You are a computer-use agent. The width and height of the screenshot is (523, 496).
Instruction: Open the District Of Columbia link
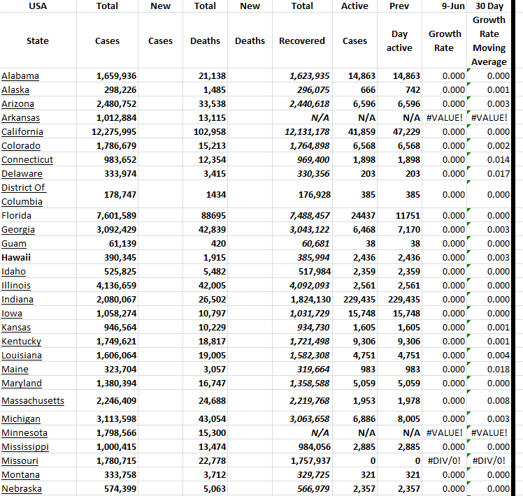23,194
